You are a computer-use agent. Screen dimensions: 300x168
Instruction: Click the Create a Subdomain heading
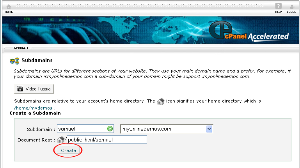coord(35,113)
